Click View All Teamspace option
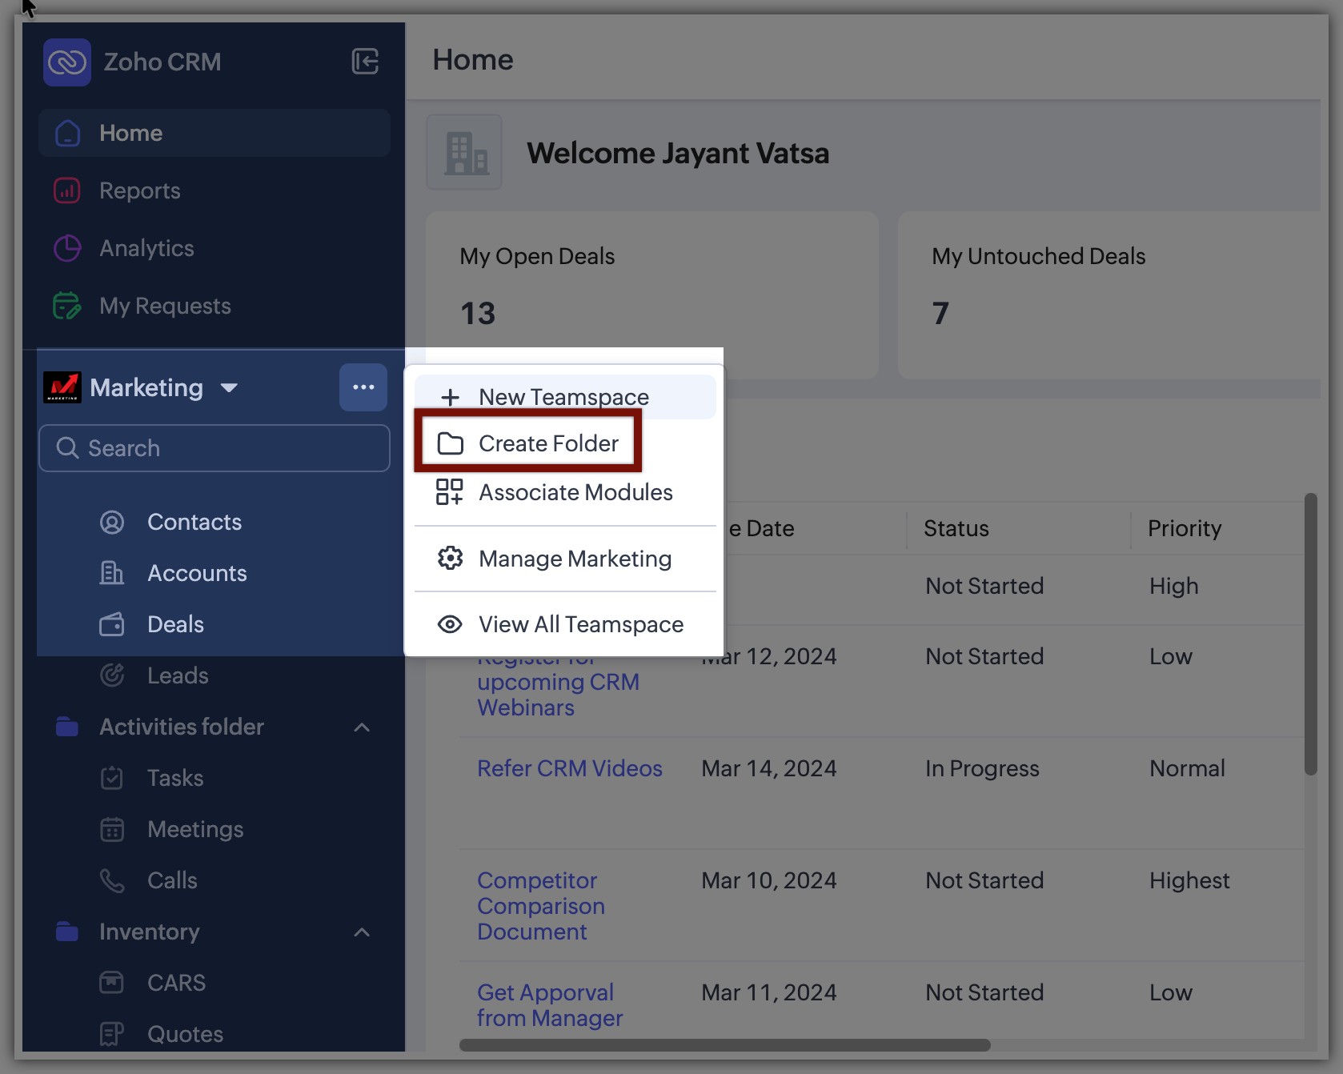Screen dimensions: 1343x1074 tap(580, 624)
